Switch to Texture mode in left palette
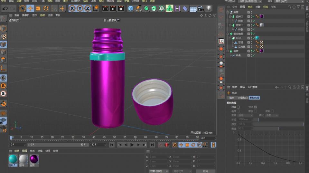Screen dimensions: 309x173 coord(3,36)
